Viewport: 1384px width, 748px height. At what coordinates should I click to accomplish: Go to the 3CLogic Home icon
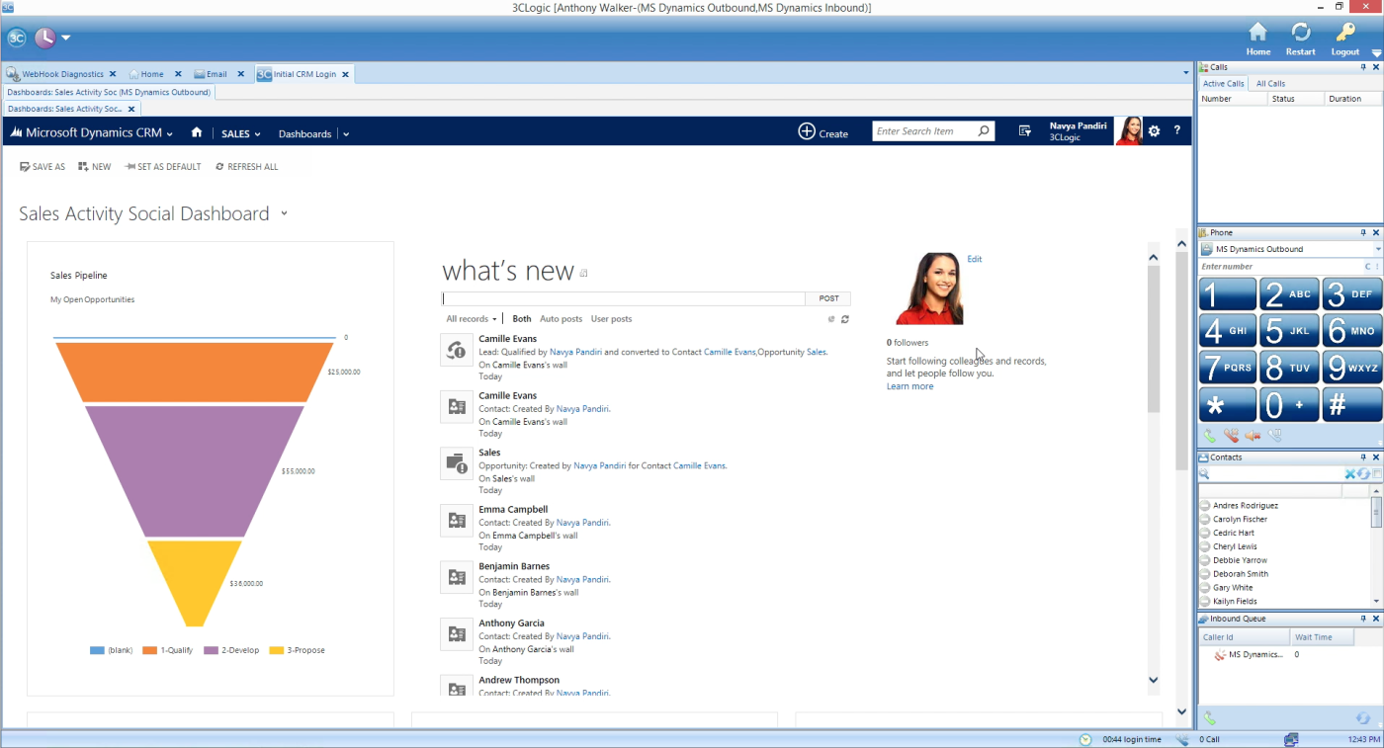coord(1257,39)
